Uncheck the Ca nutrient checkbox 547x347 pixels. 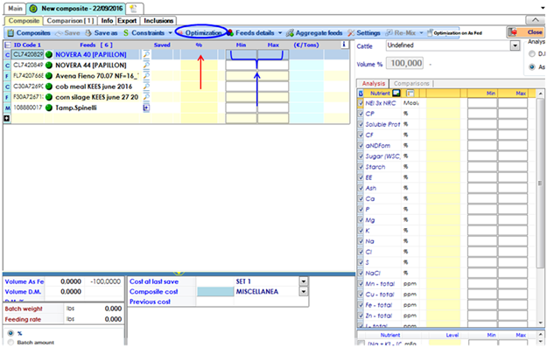pyautogui.click(x=361, y=198)
